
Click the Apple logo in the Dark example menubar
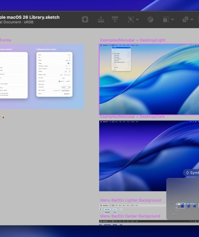point(101,122)
